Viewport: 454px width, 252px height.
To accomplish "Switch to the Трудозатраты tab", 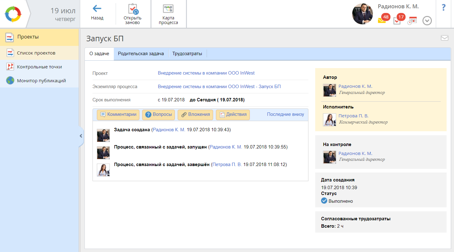I will [187, 54].
